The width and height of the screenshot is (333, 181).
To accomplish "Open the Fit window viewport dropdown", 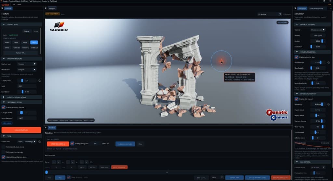I will point(269,14).
